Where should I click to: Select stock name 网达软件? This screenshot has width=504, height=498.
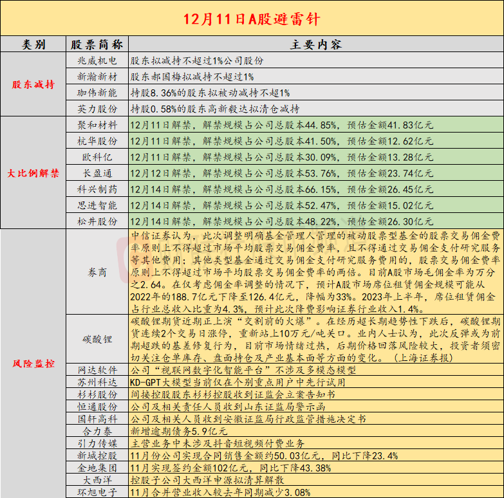coord(97,370)
